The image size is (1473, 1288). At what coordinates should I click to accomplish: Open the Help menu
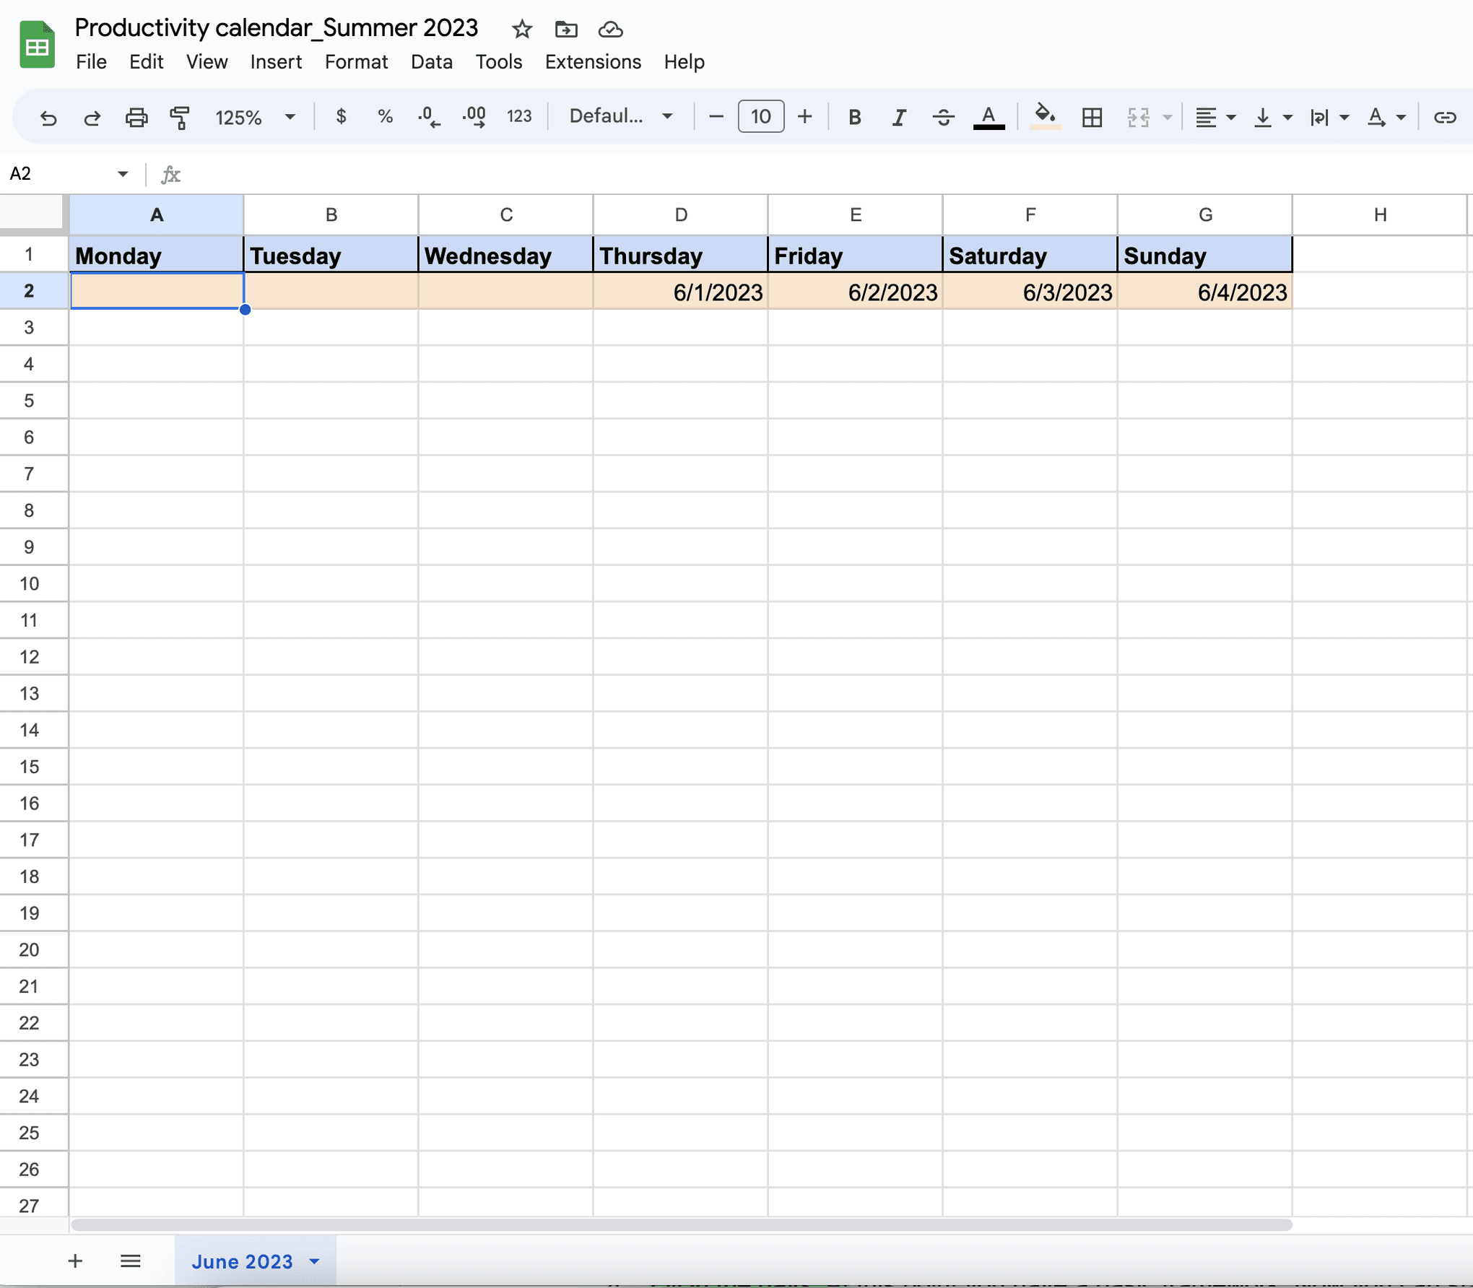click(684, 62)
